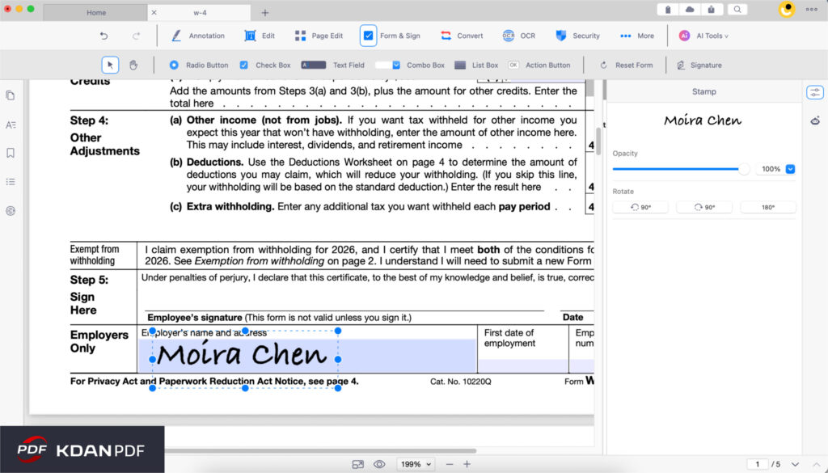Screen dimensions: 828x473
Task: Open the Stamp properties panel icon
Action: click(815, 92)
